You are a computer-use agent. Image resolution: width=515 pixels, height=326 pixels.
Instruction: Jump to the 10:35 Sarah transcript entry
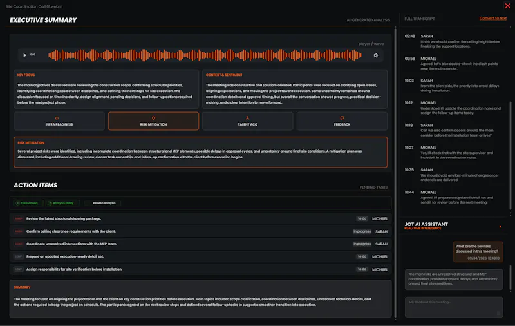(x=453, y=175)
